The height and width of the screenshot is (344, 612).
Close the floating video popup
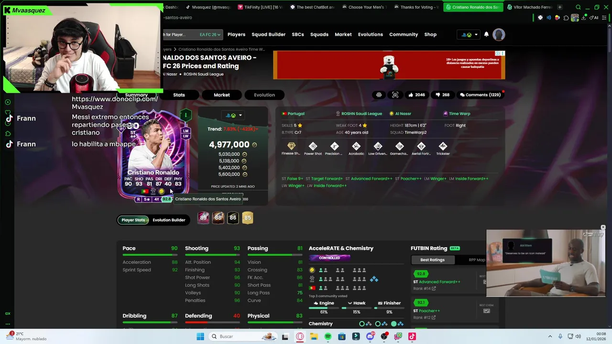(603, 227)
